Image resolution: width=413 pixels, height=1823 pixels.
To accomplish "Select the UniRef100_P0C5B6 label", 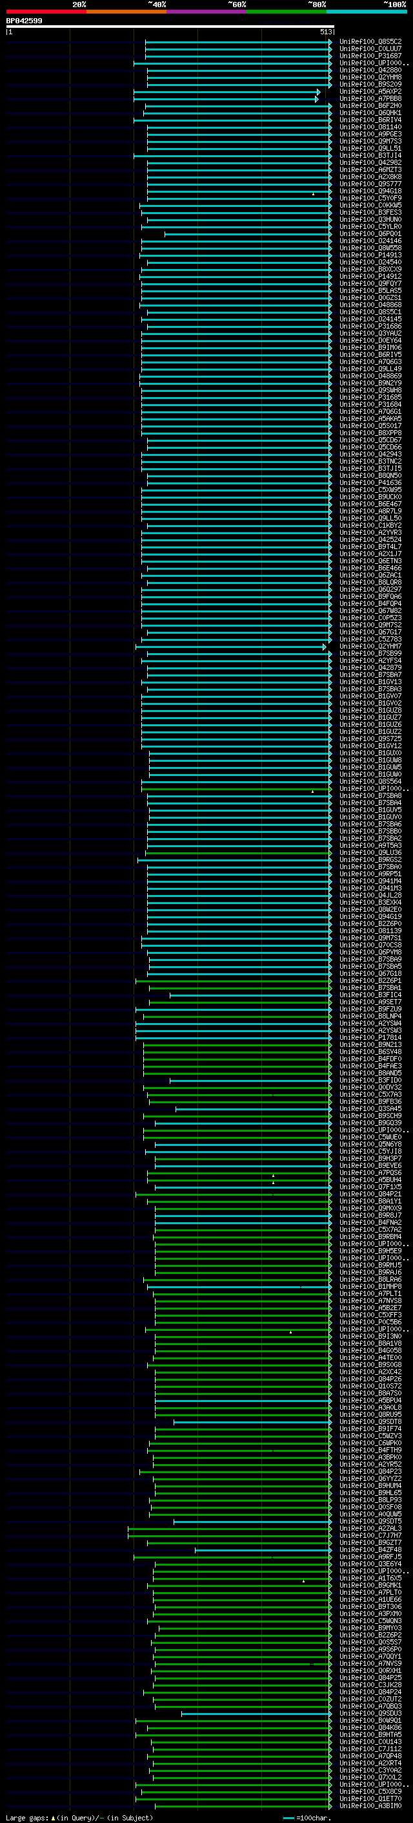I will [x=370, y=1322].
